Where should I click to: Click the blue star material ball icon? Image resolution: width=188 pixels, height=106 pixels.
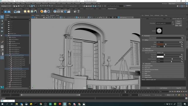point(48,11)
